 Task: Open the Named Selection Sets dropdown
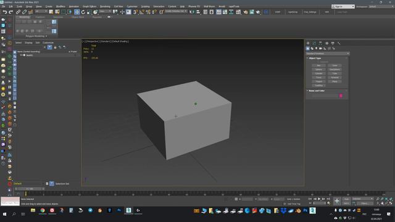(176, 12)
